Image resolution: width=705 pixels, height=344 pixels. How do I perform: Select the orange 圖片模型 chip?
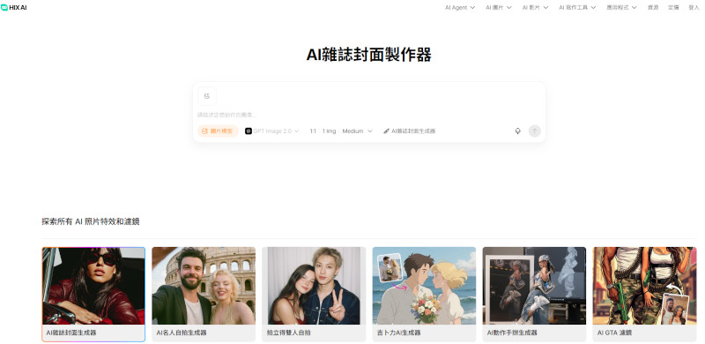[x=218, y=131]
